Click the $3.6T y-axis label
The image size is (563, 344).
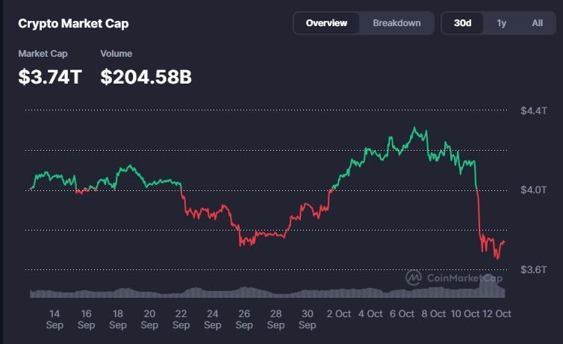click(534, 269)
